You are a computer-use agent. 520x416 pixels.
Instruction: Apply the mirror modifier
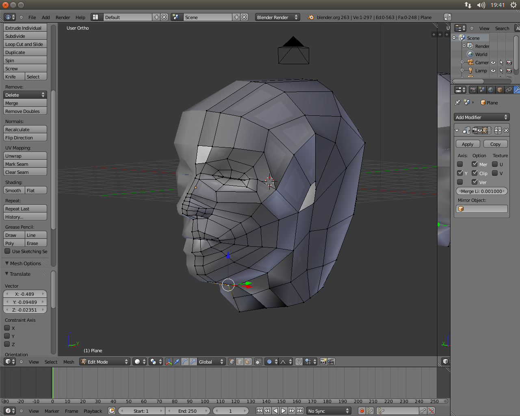tap(468, 144)
